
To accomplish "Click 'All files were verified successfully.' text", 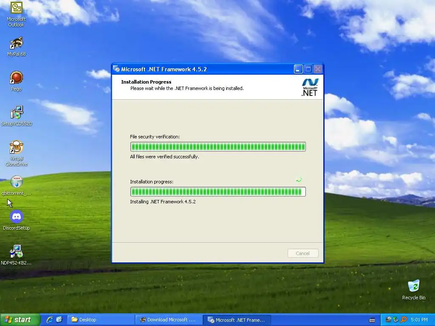I will point(164,157).
